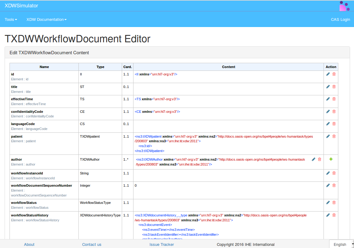This screenshot has height=248, width=354.
Task: Click the Contact us footer link
Action: click(x=92, y=244)
